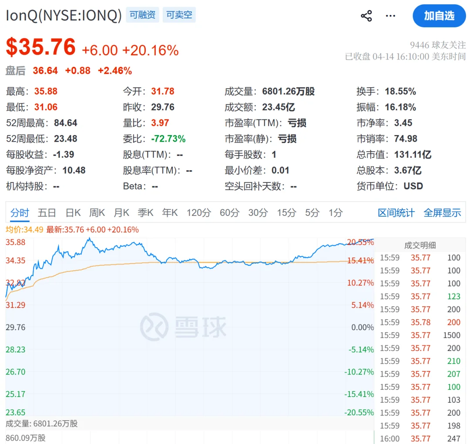Switch to the 日K chart tab

click(x=73, y=213)
